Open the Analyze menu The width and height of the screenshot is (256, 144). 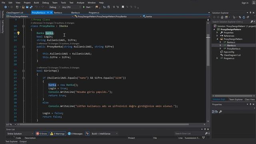80,3
